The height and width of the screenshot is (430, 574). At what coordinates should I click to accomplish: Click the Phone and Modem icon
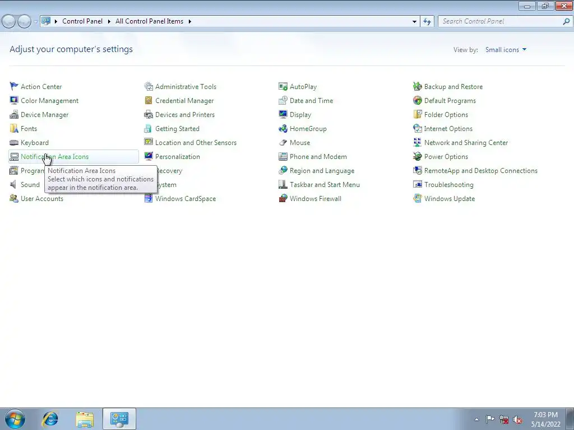(x=283, y=156)
